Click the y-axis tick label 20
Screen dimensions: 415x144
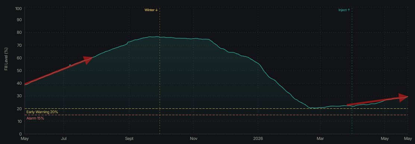click(x=19, y=108)
